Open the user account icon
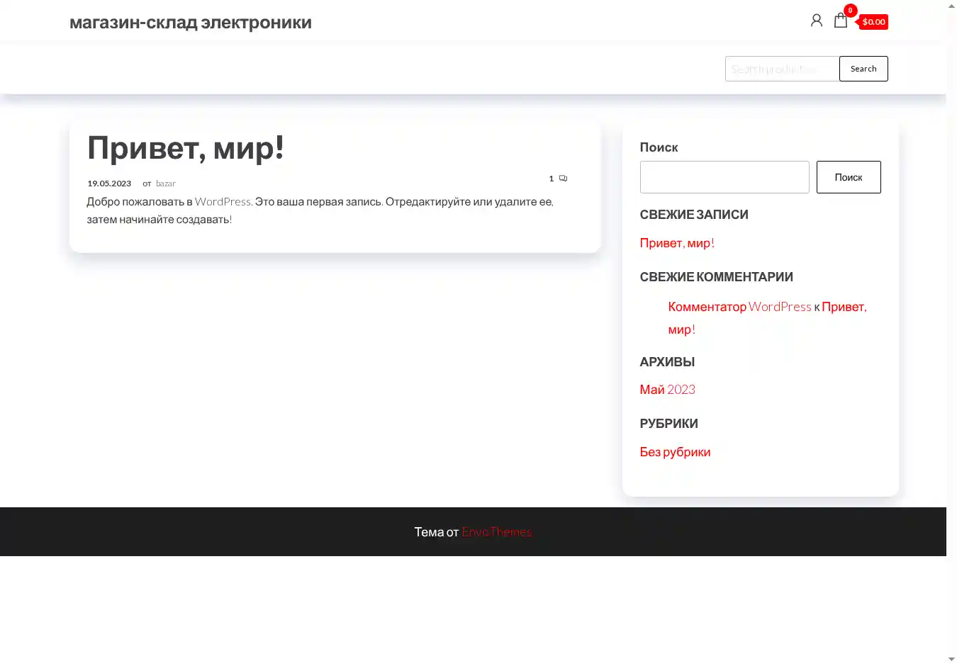This screenshot has height=666, width=957. tap(816, 21)
